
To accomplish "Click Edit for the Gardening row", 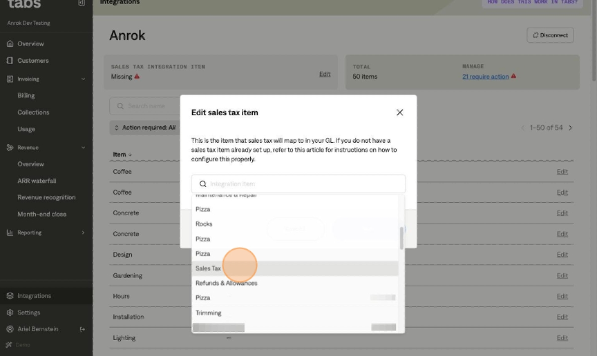I will point(562,275).
